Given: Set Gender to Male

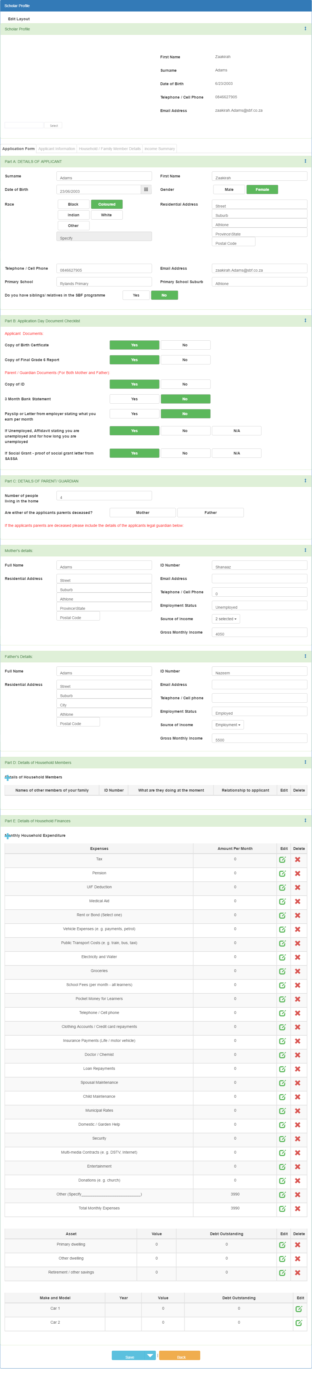Looking at the screenshot, I should [x=229, y=189].
